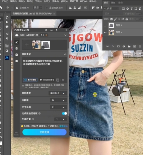Screen dimensions: 143x155
Task: Open the 生成数量 dropdown
Action: tap(61, 119)
